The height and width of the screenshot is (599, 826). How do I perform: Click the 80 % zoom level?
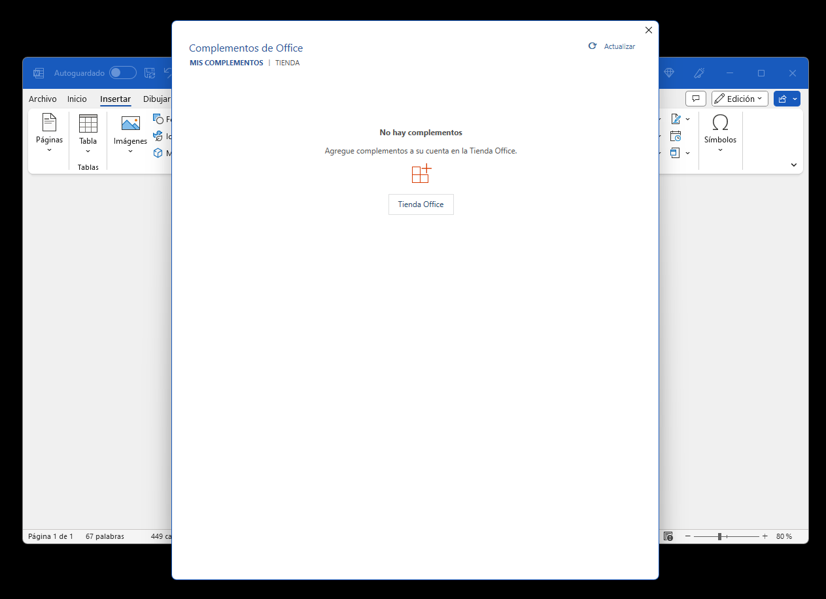784,536
